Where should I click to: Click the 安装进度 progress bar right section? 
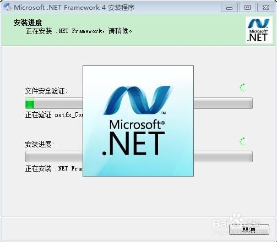pos(223,157)
